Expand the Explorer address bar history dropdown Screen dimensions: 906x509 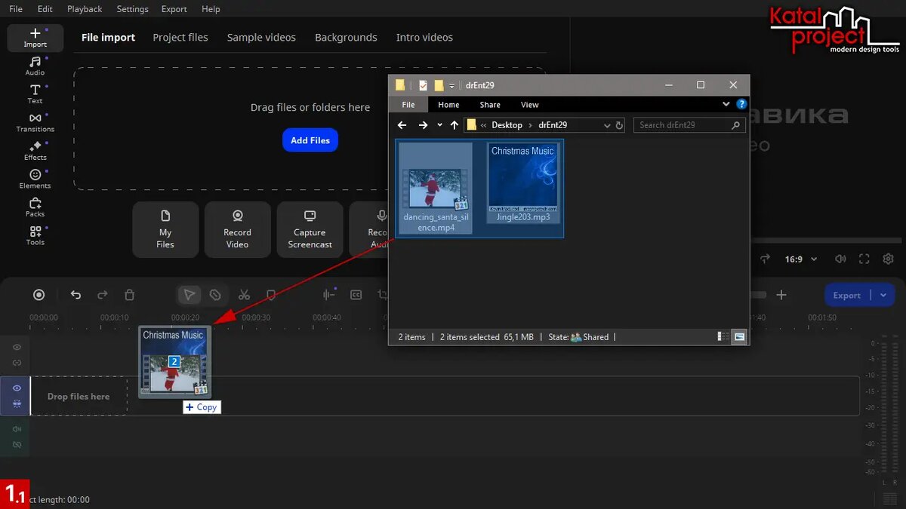pyautogui.click(x=607, y=125)
